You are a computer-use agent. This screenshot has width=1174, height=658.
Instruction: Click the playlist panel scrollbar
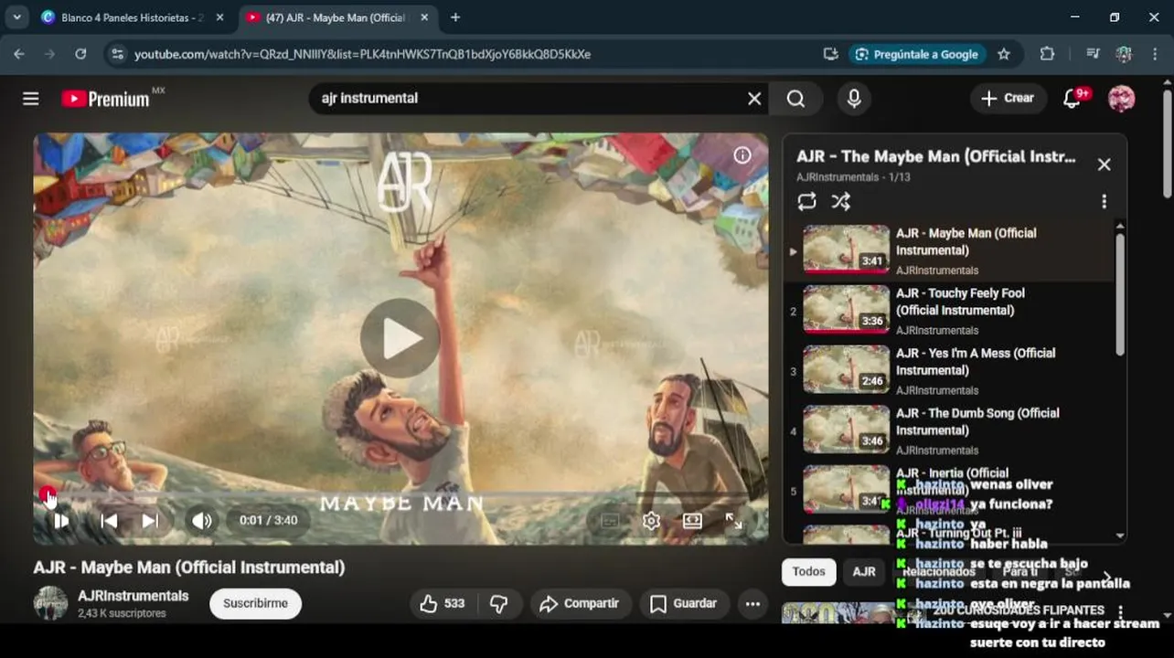tap(1120, 292)
